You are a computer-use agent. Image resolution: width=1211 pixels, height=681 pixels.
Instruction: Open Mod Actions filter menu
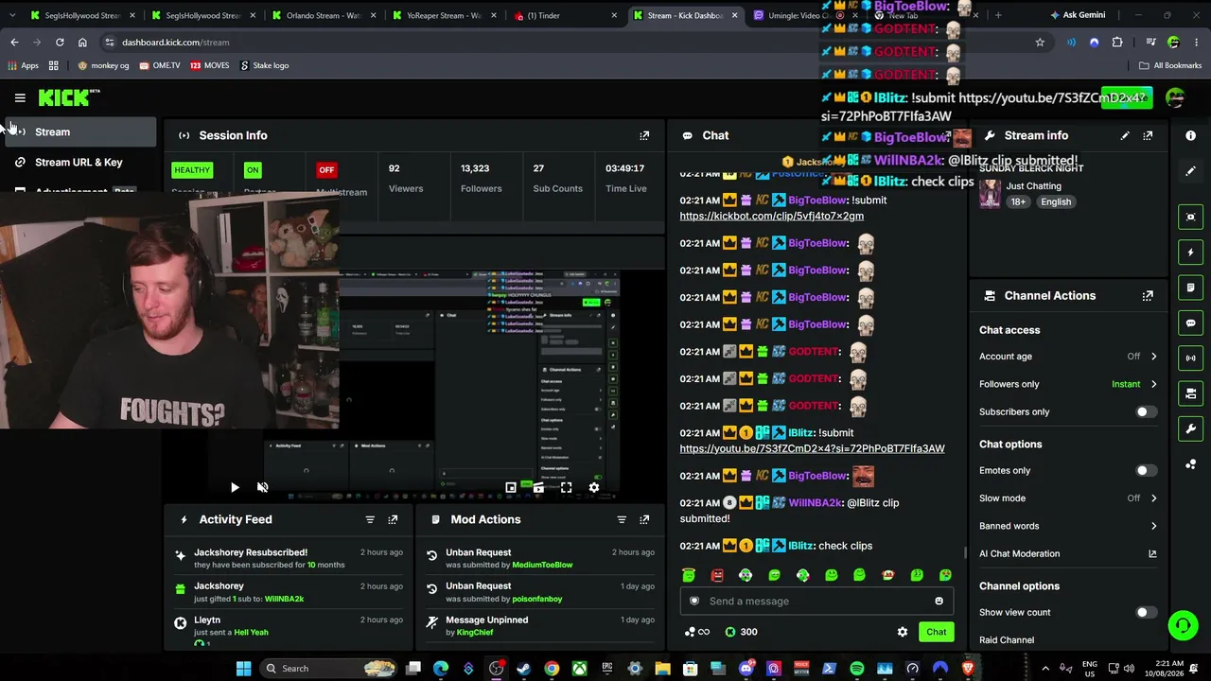click(622, 519)
